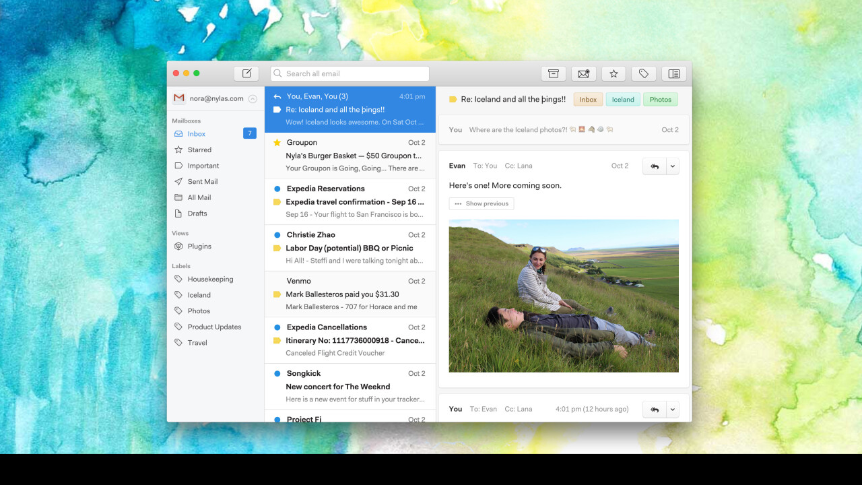Viewport: 862px width, 485px height.
Task: Toggle the yellow star on the Groupon email
Action: [277, 143]
